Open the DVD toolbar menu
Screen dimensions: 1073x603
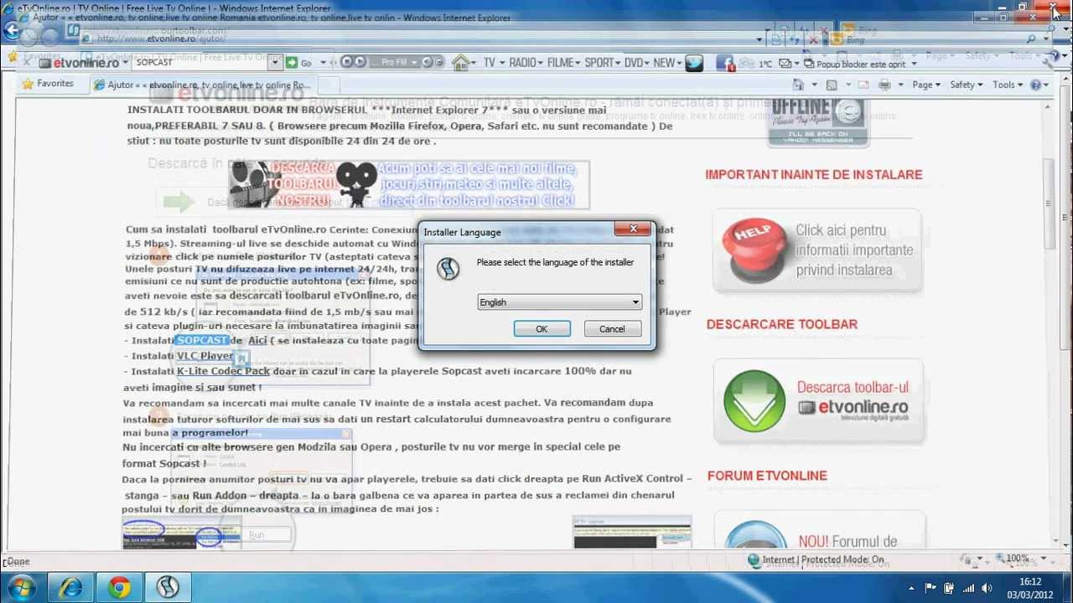tap(637, 63)
